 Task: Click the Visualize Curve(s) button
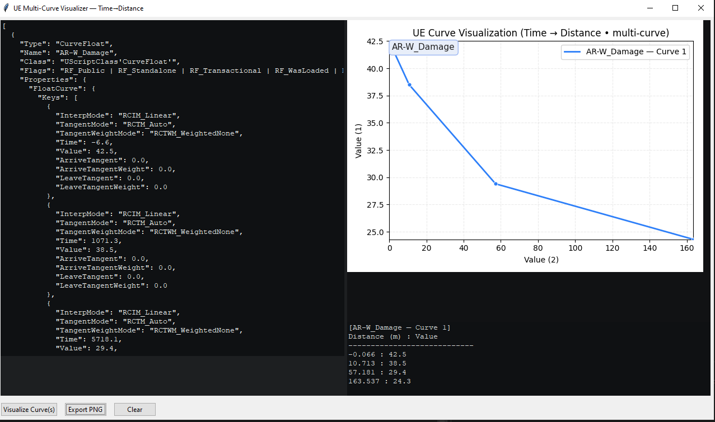click(x=29, y=409)
